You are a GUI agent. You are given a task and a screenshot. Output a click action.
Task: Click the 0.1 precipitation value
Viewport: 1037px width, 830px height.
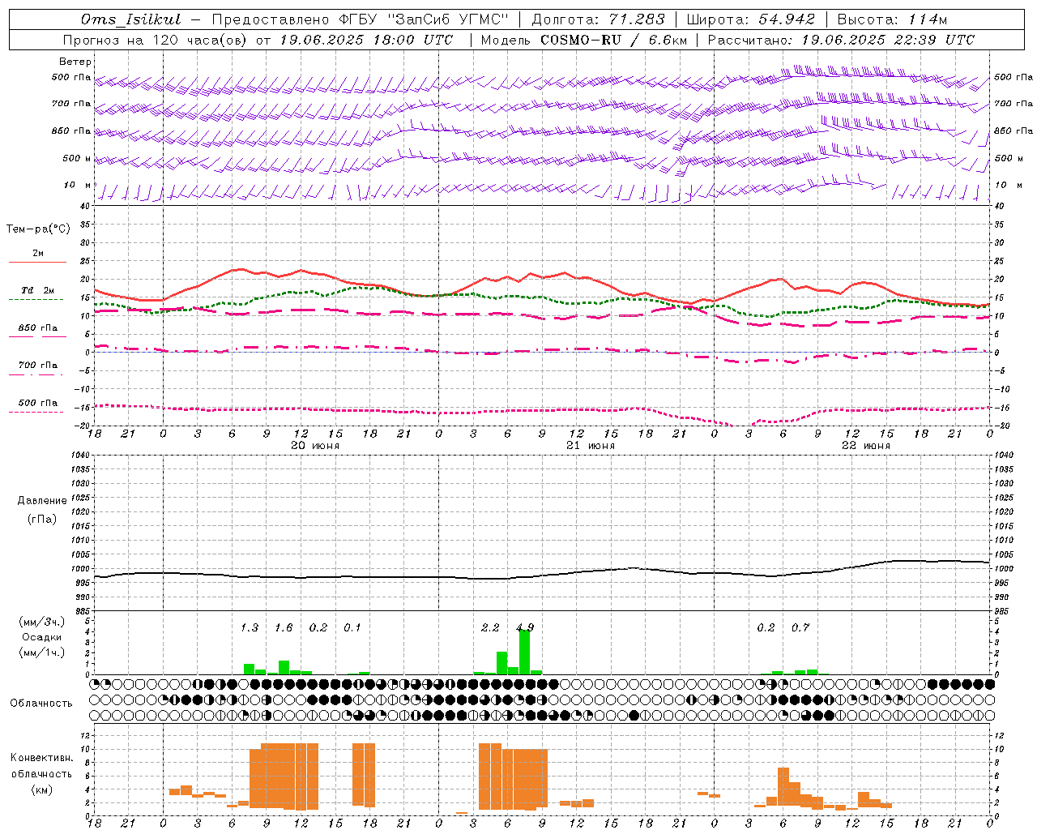(x=352, y=628)
